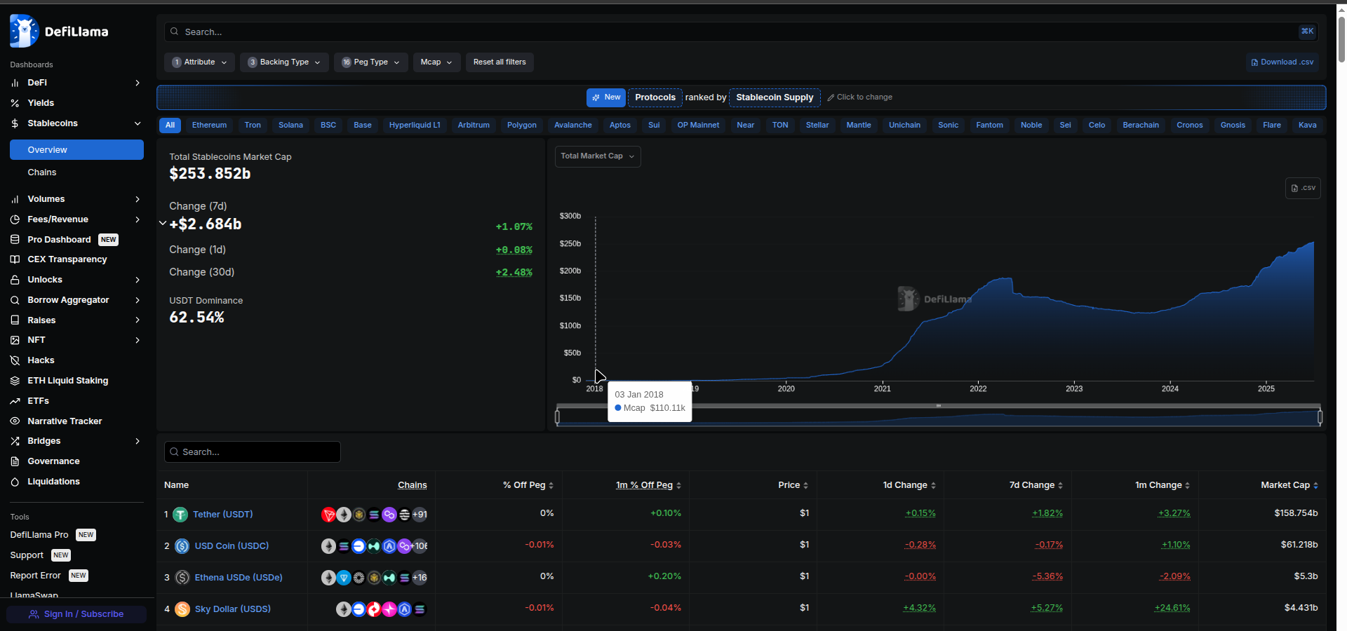Open the Peg Type filter dropdown
Image resolution: width=1347 pixels, height=631 pixels.
pyautogui.click(x=371, y=62)
